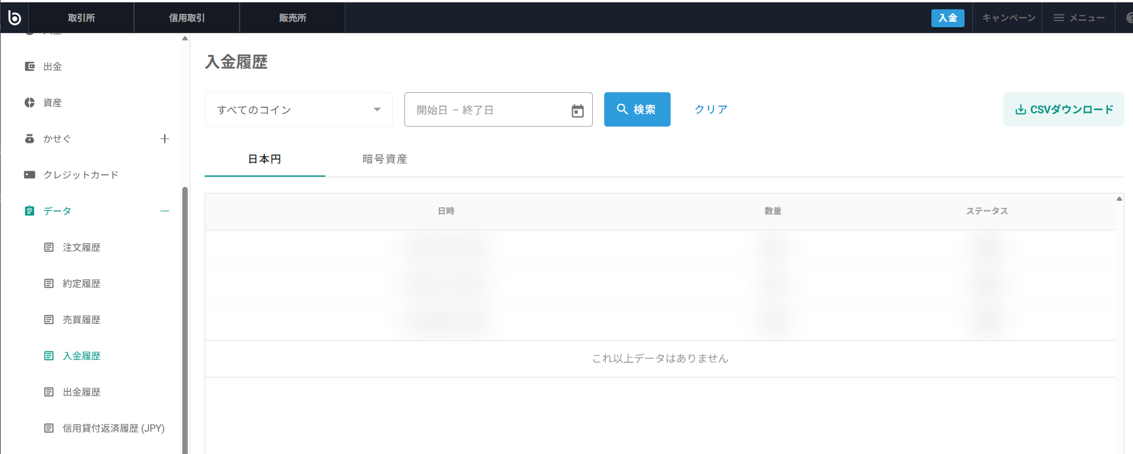
Task: Open 売買履歴 in the sidebar
Action: tap(81, 320)
